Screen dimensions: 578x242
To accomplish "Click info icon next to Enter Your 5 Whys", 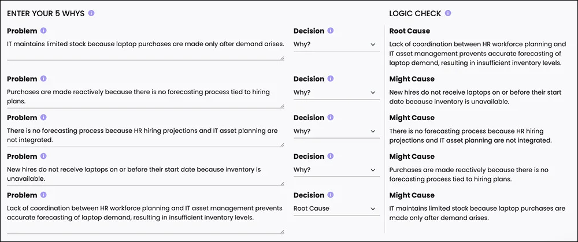I will [91, 13].
